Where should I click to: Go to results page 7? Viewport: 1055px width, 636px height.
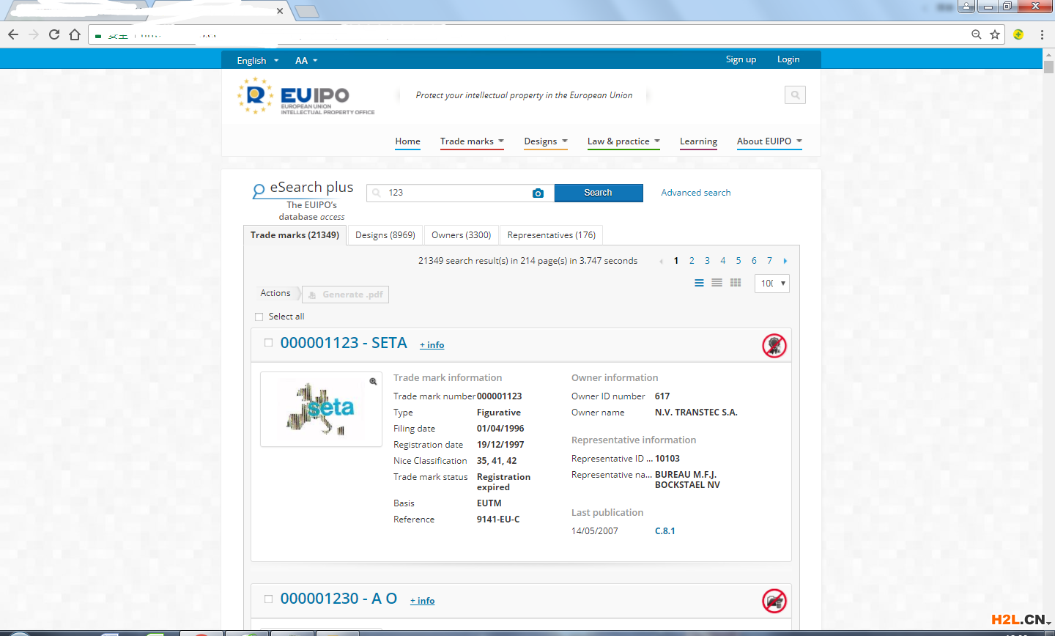pos(769,261)
